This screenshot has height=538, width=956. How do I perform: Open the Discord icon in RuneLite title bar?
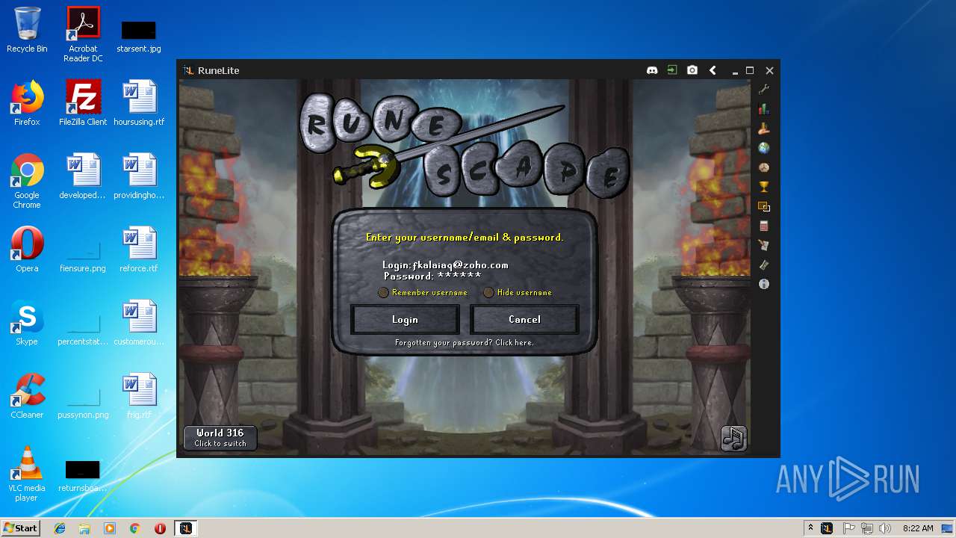[652, 70]
